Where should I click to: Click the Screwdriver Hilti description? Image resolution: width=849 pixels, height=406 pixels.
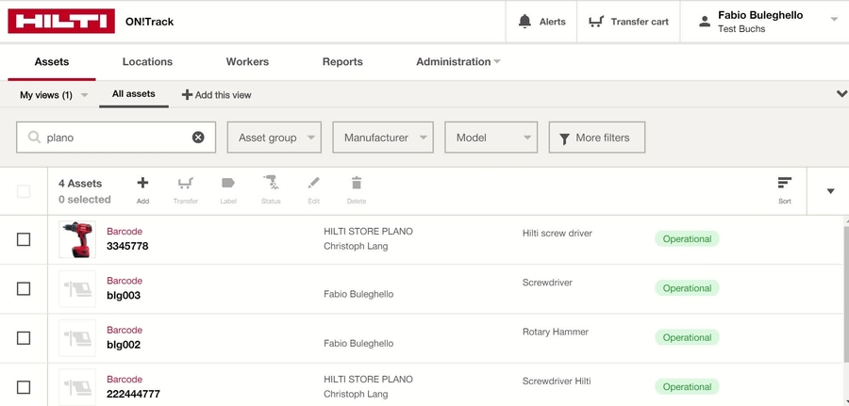coord(557,381)
